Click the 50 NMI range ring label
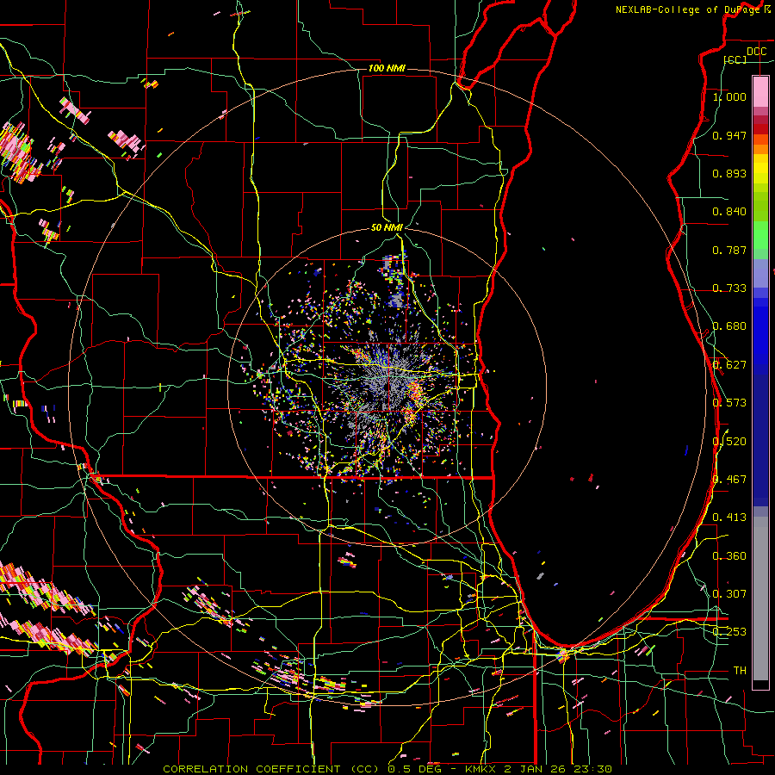The image size is (775, 775). pyautogui.click(x=387, y=227)
